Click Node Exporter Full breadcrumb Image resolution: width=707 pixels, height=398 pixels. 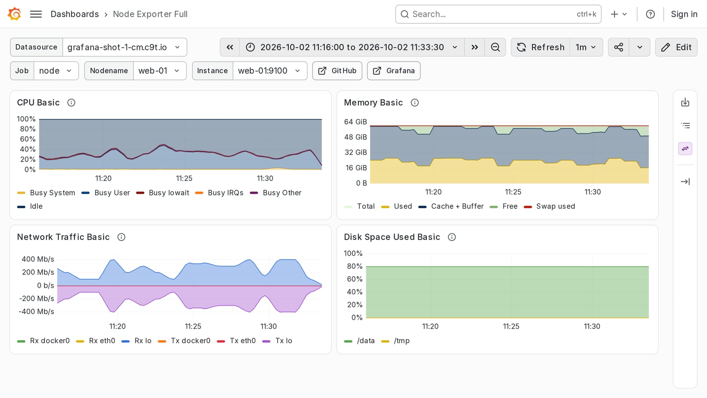coord(150,14)
